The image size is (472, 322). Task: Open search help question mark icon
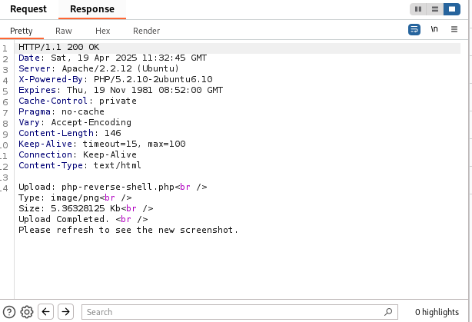tap(9, 311)
